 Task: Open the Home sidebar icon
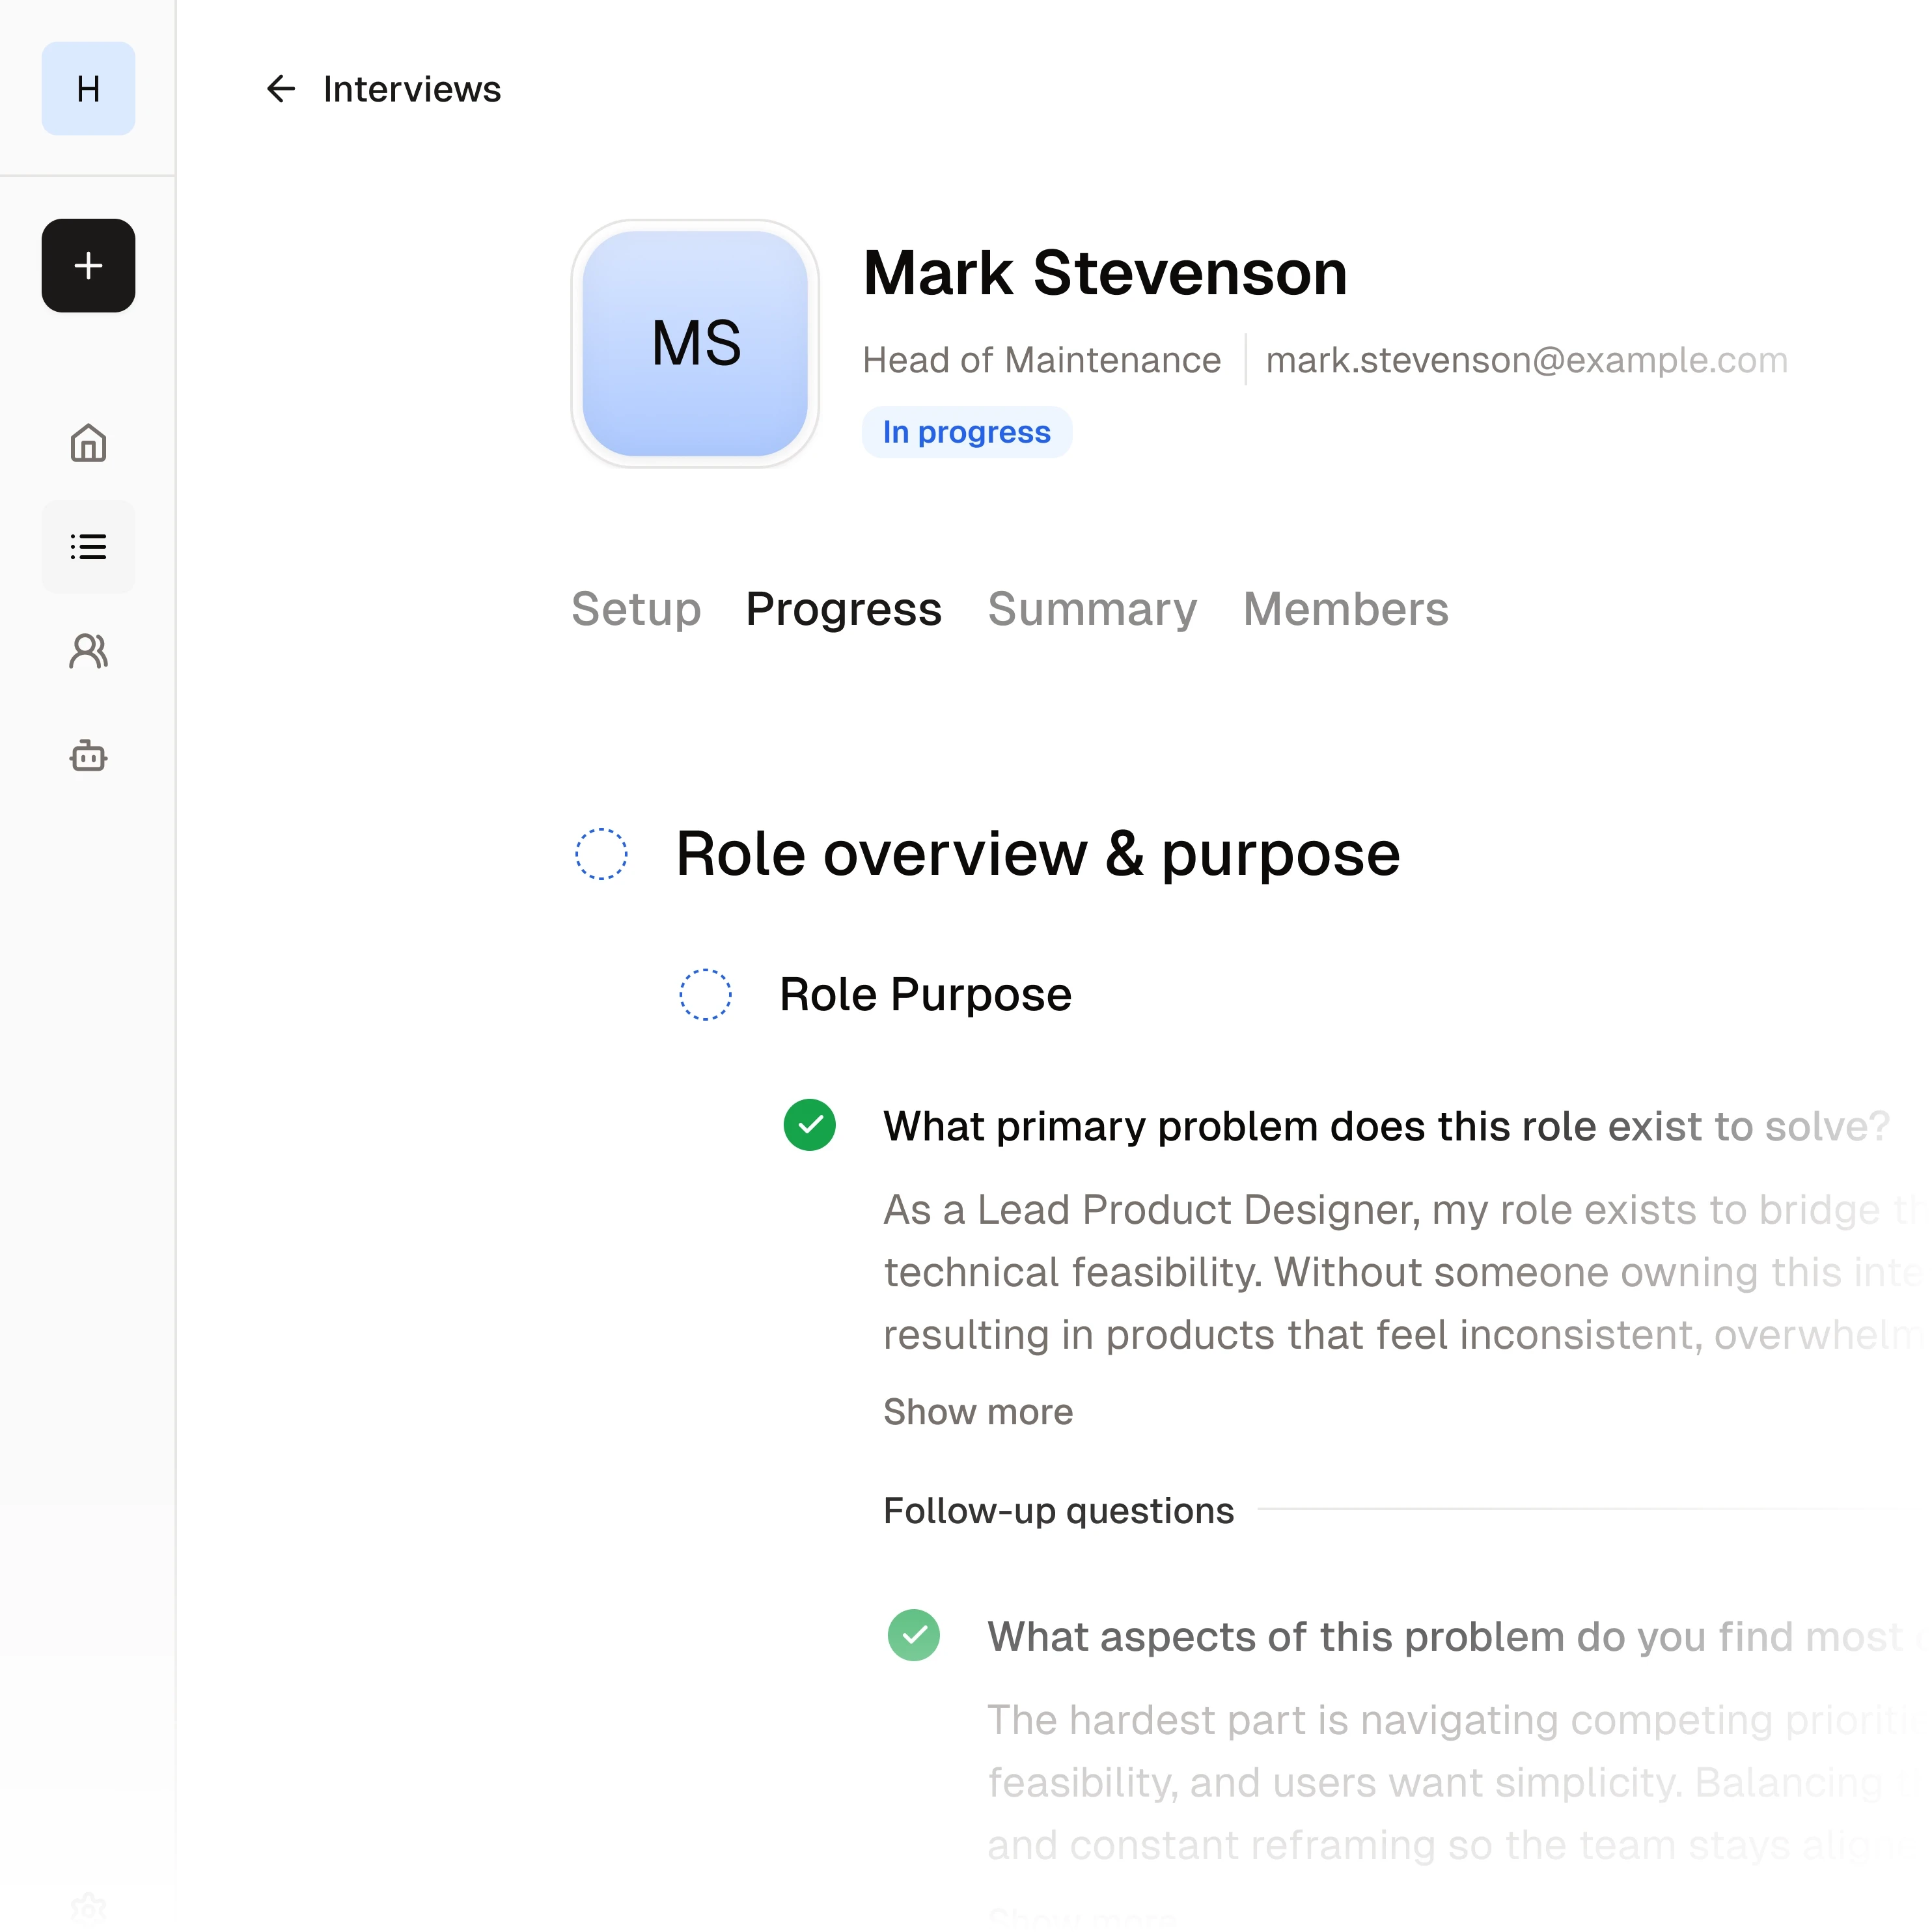88,443
